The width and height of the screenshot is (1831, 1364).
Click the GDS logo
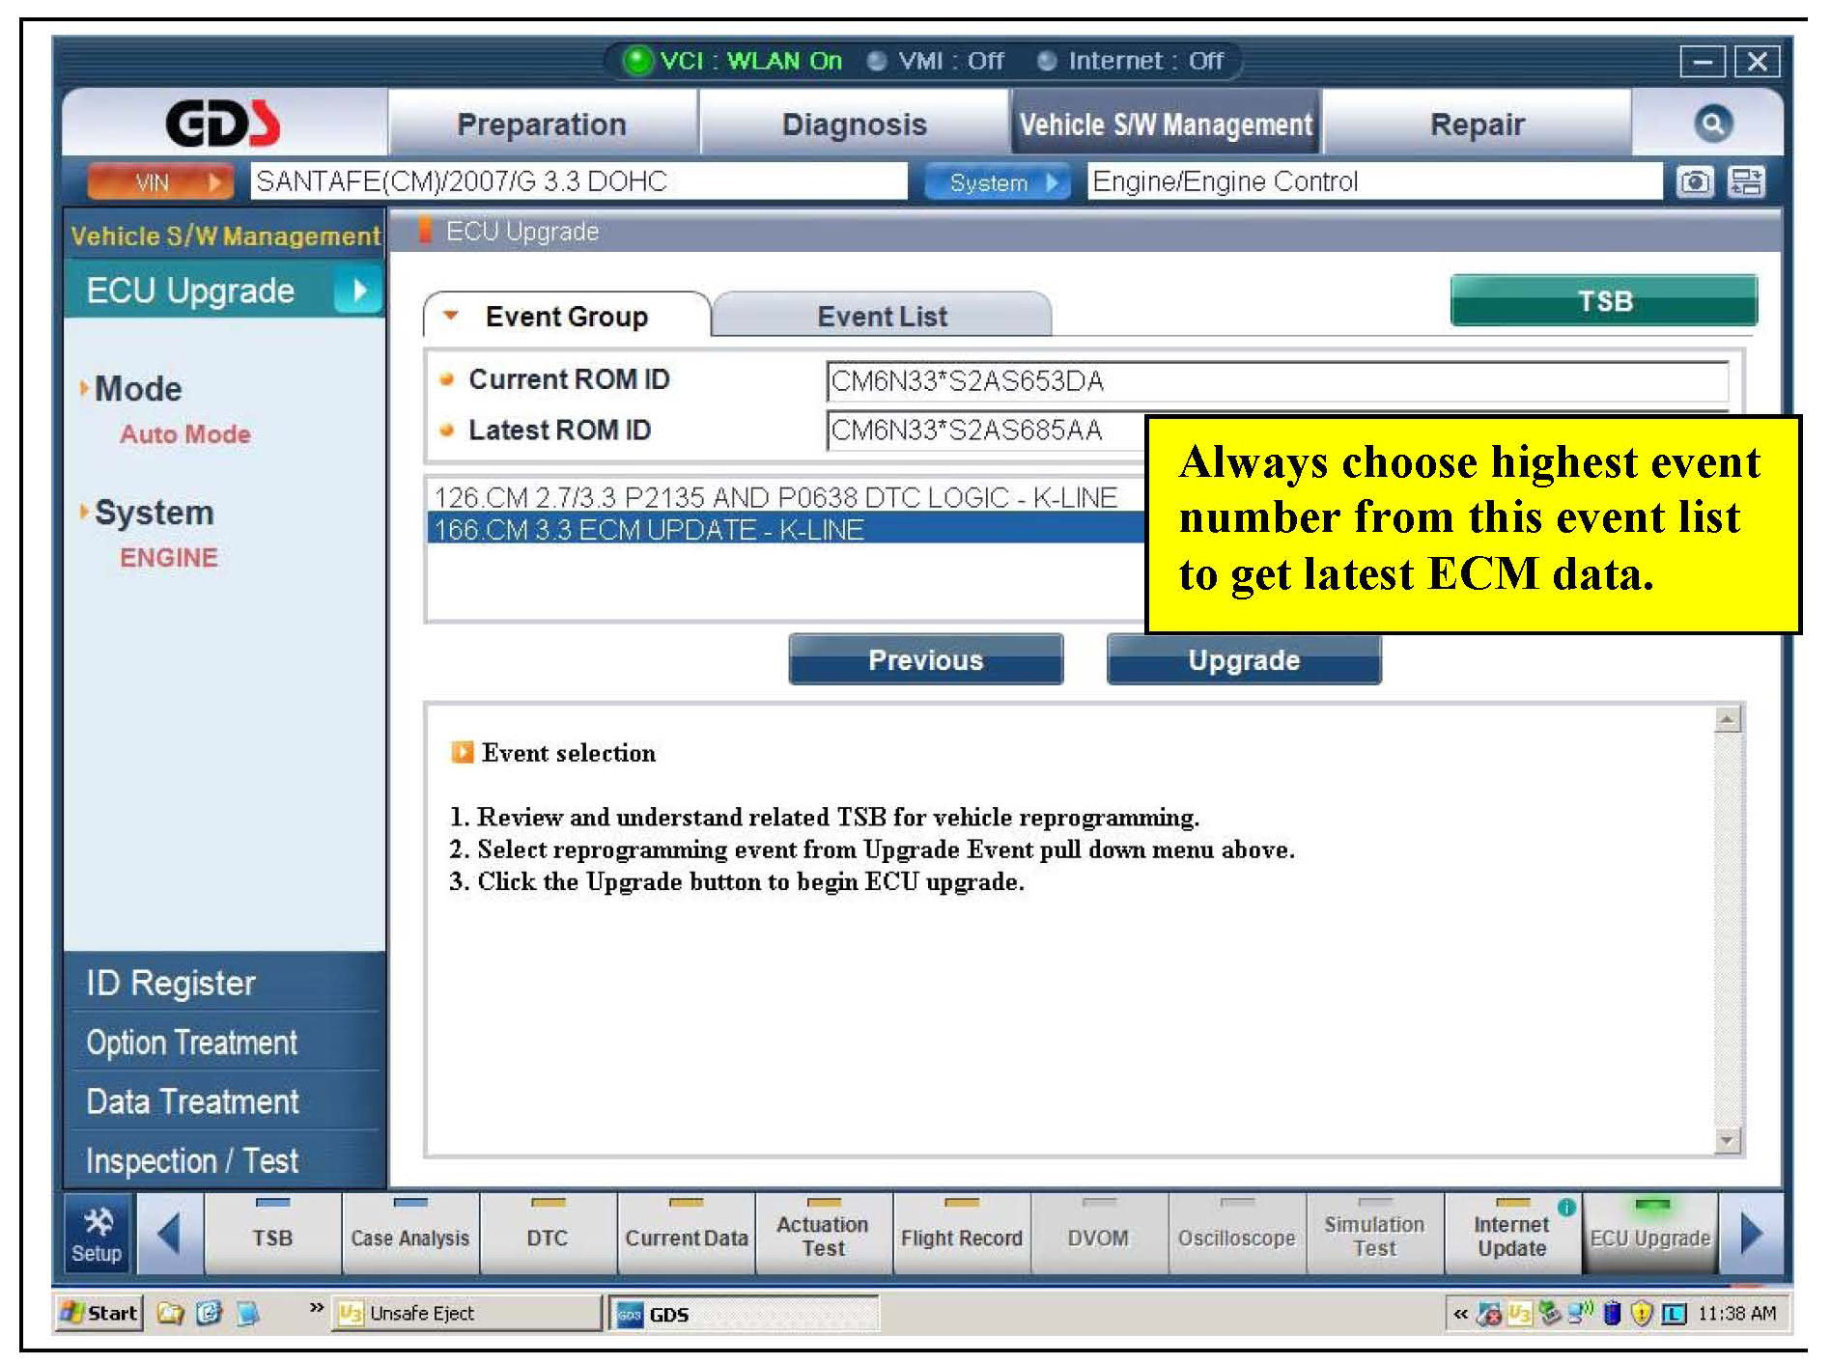pos(223,124)
